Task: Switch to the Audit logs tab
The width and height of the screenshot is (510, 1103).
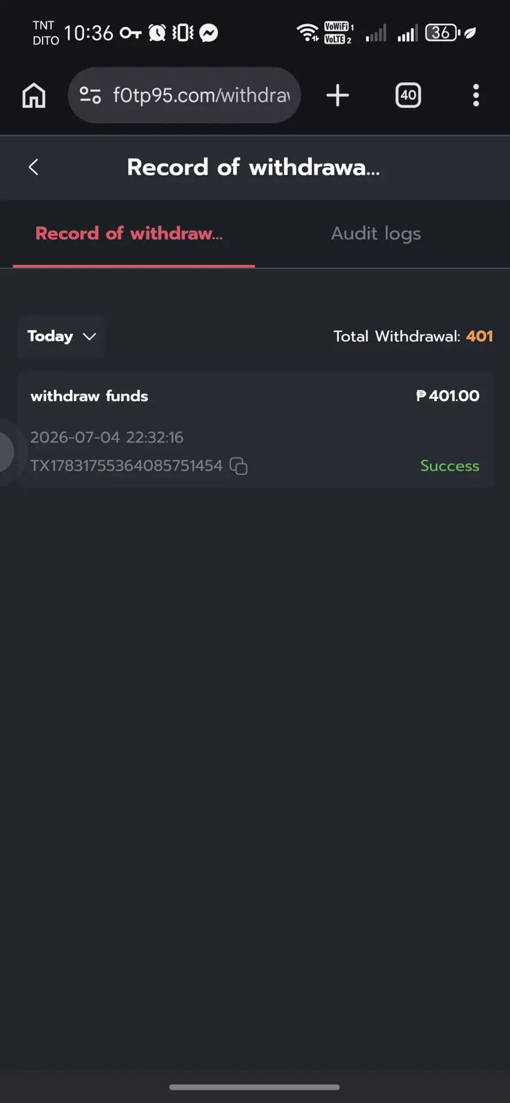Action: (376, 233)
